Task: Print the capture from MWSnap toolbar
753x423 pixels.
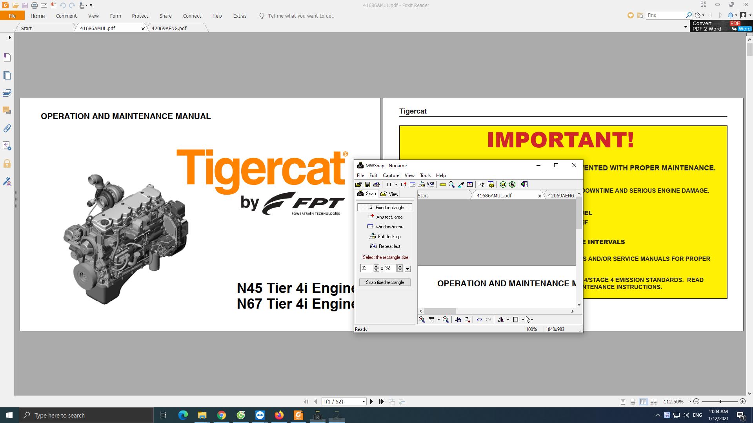Action: click(377, 184)
